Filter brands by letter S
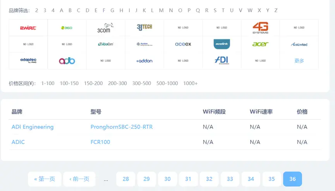The height and width of the screenshot is (191, 335). (x=215, y=10)
